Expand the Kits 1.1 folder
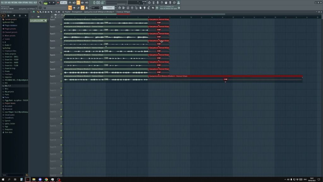Viewport: 323px width, 182px height. (8, 86)
